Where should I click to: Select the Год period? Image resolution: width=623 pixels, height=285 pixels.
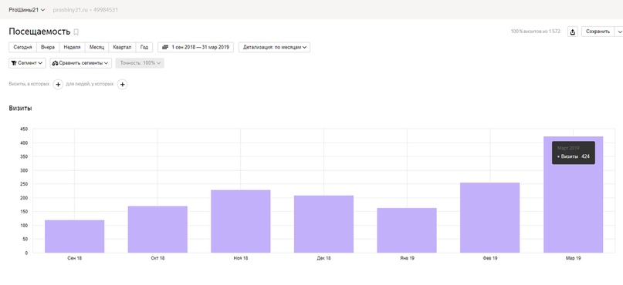click(144, 47)
